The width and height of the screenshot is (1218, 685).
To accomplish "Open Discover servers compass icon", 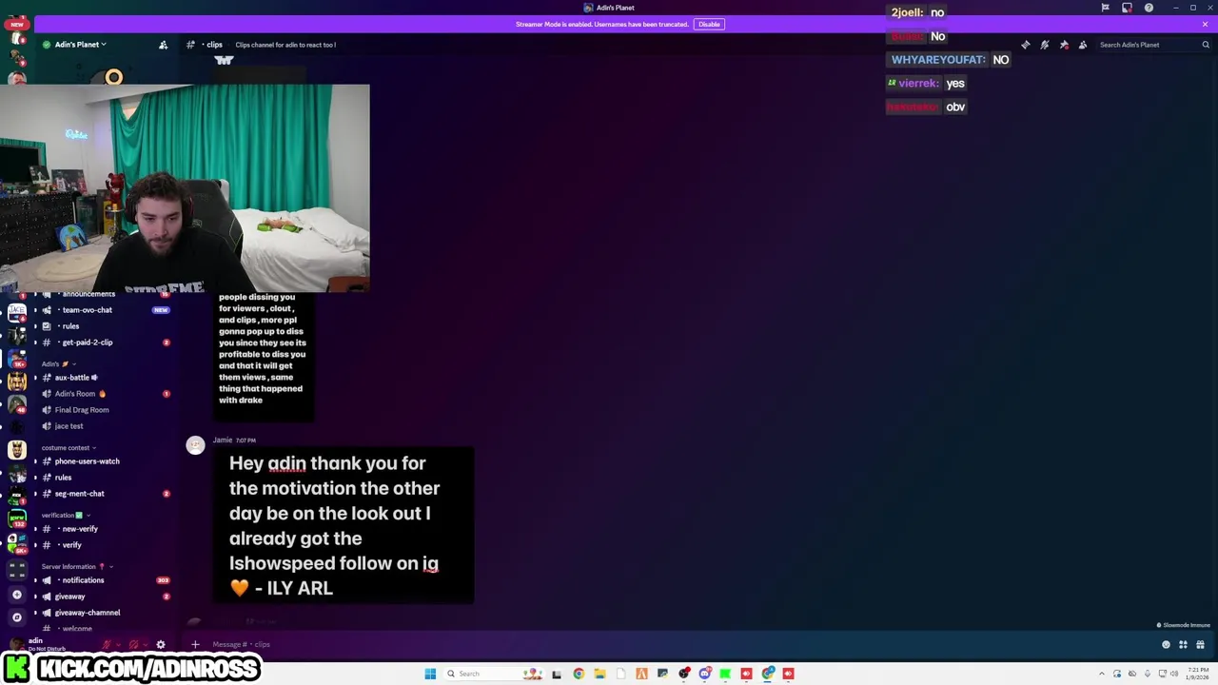I will pos(16,617).
